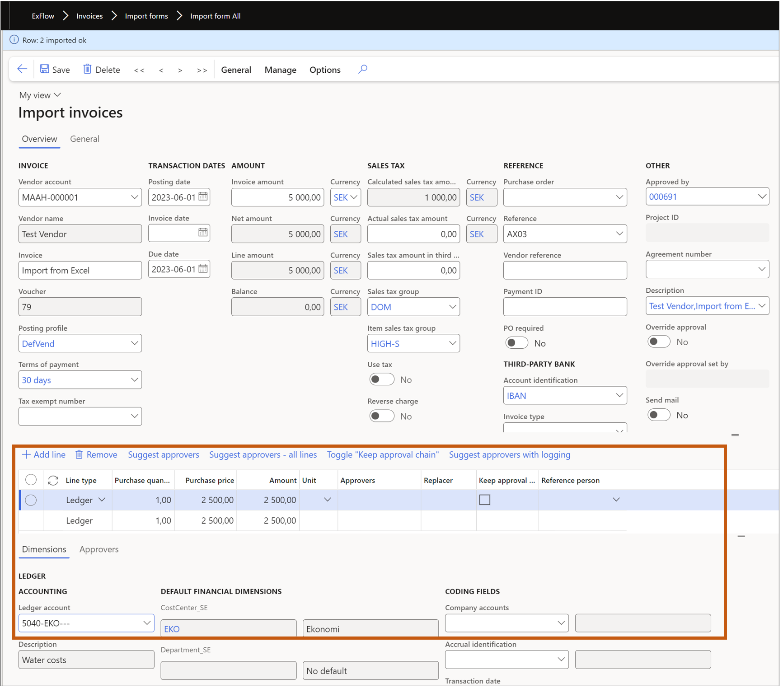Click Vendor reference input field

click(x=565, y=271)
